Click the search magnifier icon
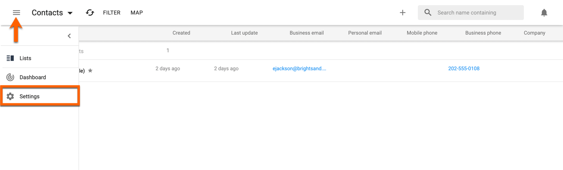The height and width of the screenshot is (170, 563). click(428, 12)
